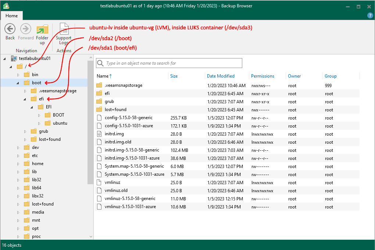Open the efi folder icon in file list
Screen dimensions: 375x250
(x=99, y=93)
